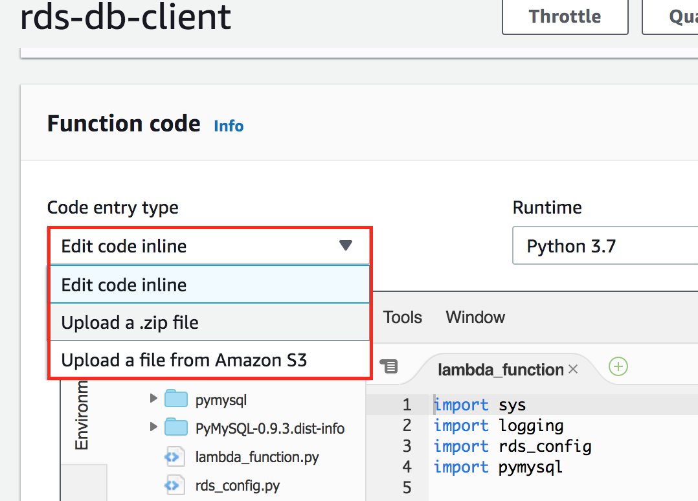Select the PyMySQL-0.9.3.dist-info folder
This screenshot has width=698, height=501.
tap(270, 428)
